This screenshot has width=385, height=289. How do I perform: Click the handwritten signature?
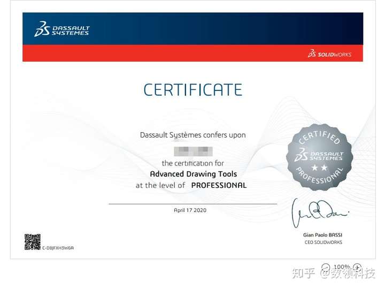coord(319,213)
